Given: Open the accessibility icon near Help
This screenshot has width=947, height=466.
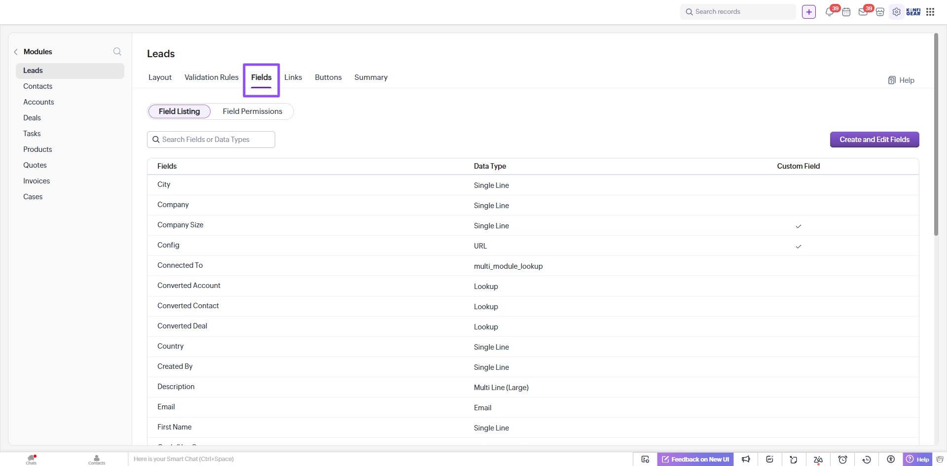Looking at the screenshot, I should pos(890,459).
